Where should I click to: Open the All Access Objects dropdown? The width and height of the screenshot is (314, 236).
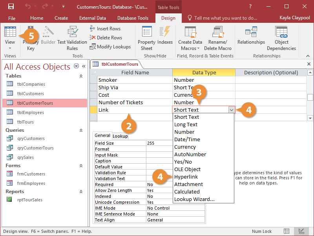click(x=76, y=66)
